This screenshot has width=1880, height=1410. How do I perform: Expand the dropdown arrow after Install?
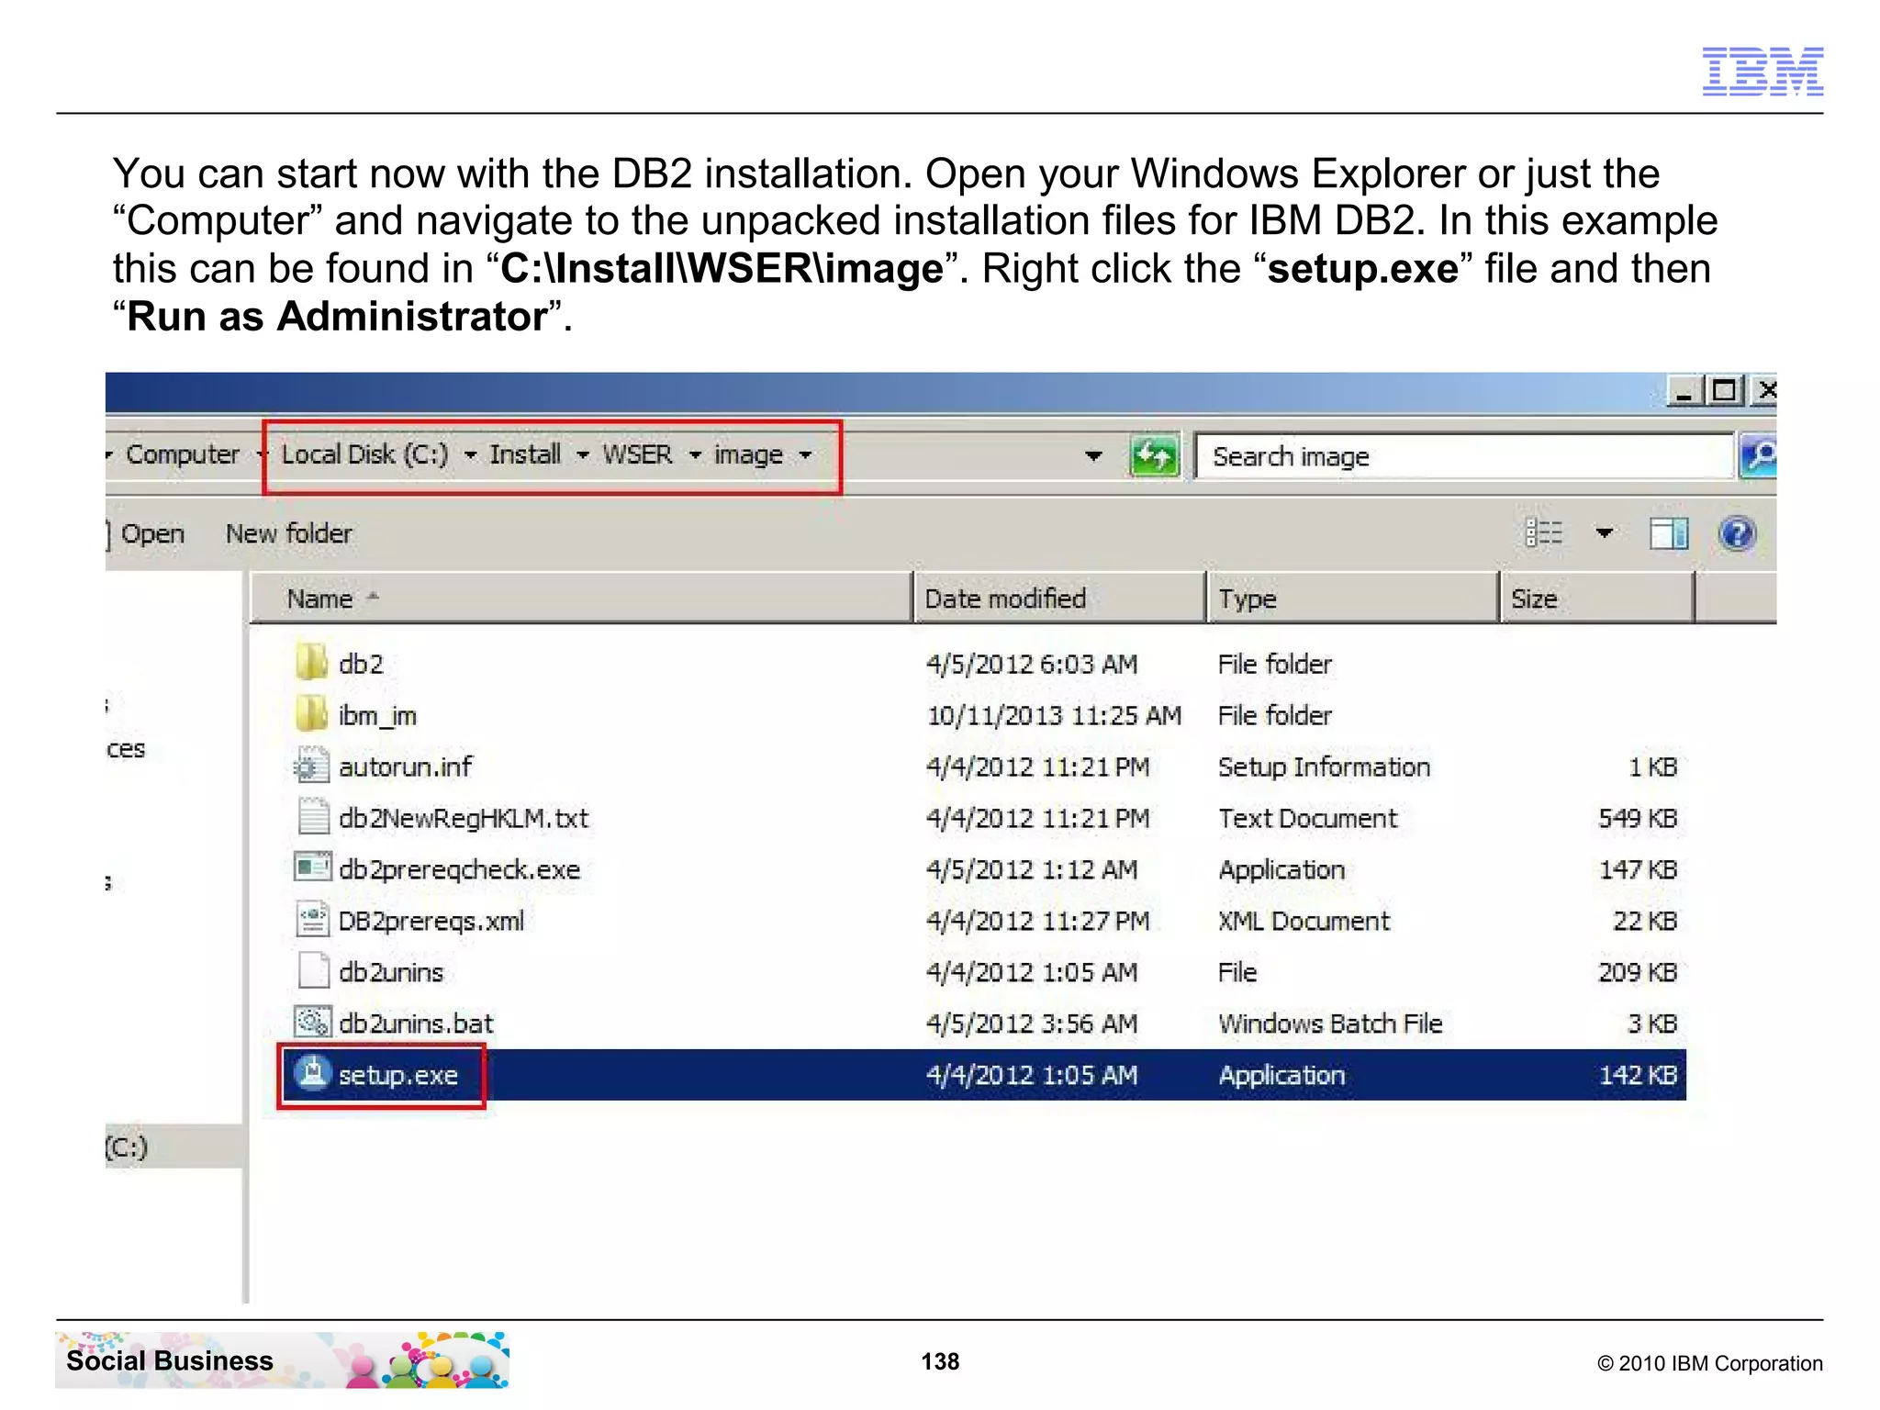click(582, 455)
